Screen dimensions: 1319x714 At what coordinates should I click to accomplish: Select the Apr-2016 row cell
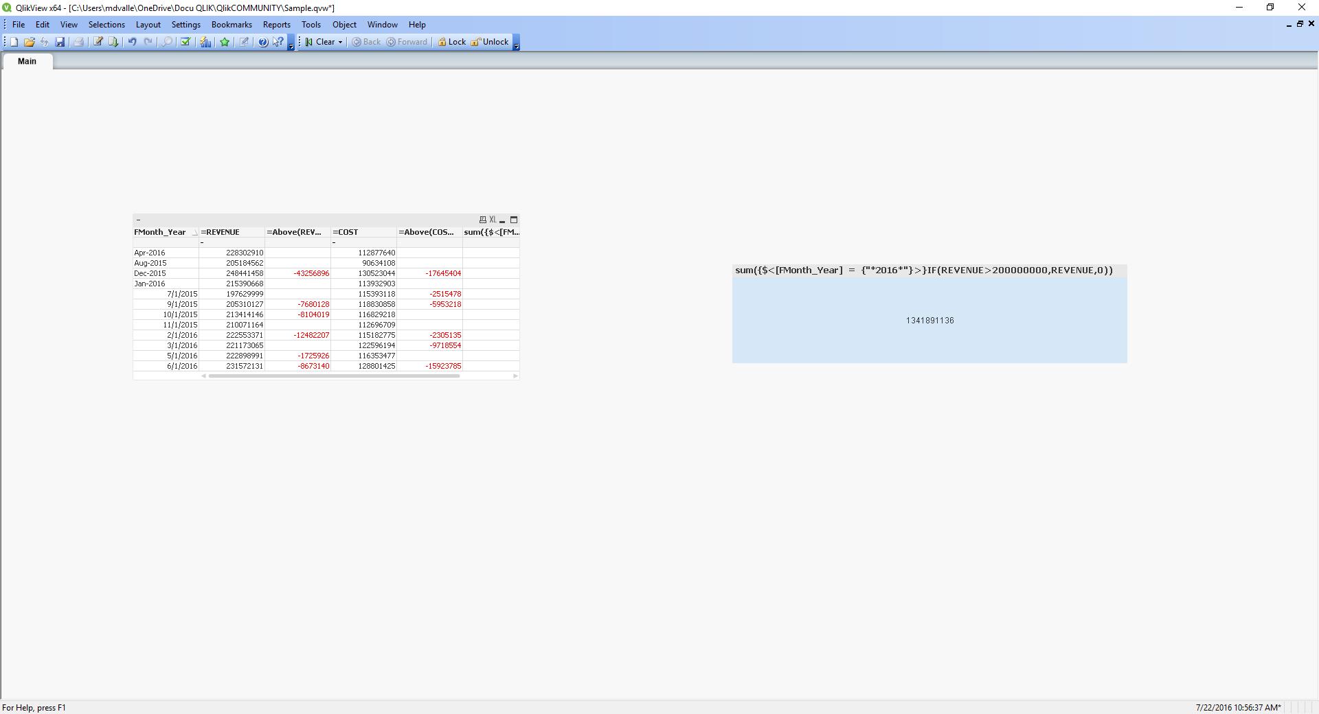[166, 253]
